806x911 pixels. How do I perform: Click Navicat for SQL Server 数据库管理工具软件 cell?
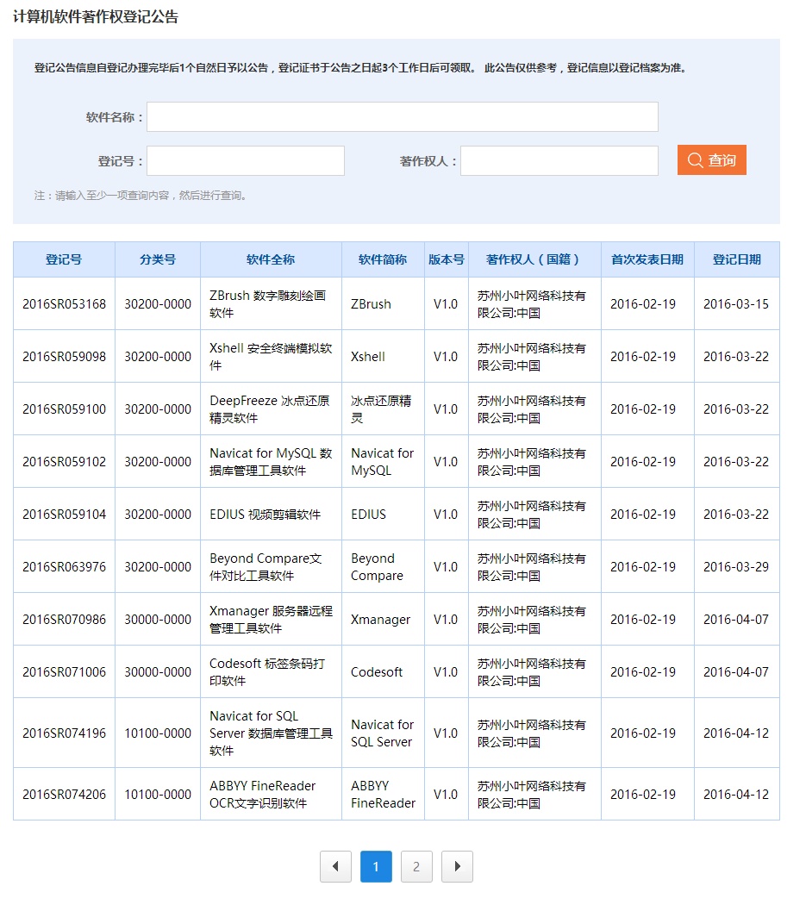[x=271, y=733]
